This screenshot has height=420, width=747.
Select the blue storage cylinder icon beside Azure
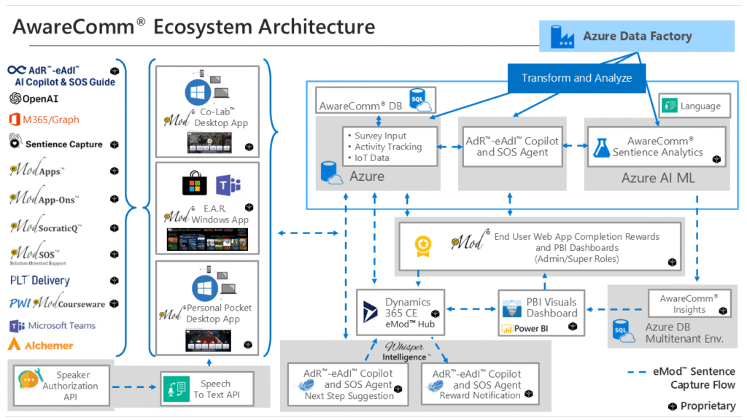coord(331,172)
